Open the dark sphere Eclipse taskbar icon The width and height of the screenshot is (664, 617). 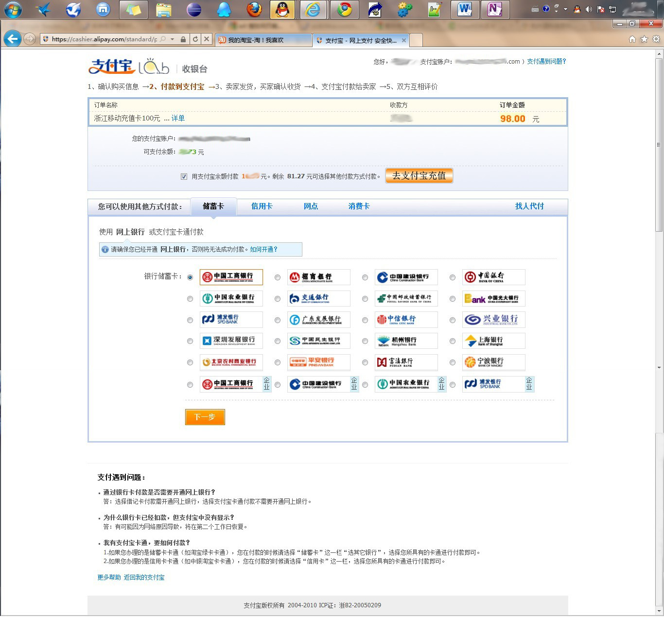coord(193,10)
